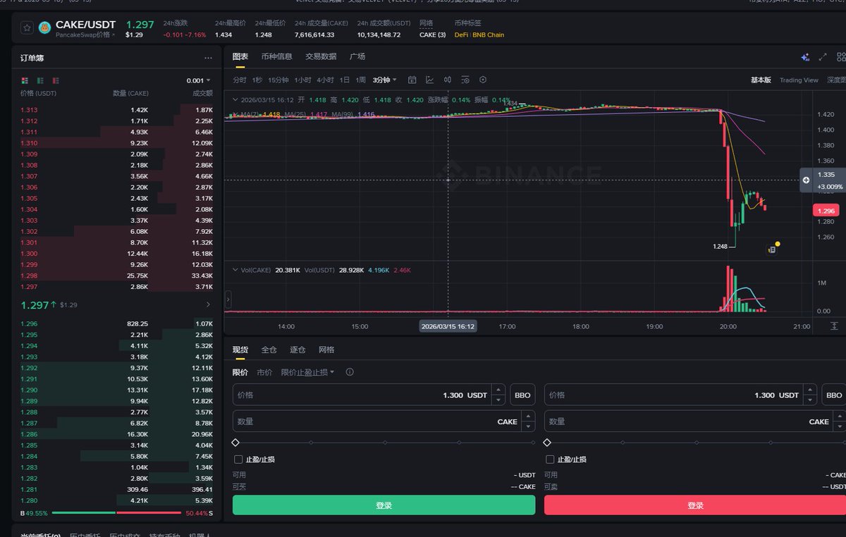This screenshot has width=846, height=537.
Task: Increase the sell price with the up stepper
Action: pyautogui.click(x=810, y=390)
